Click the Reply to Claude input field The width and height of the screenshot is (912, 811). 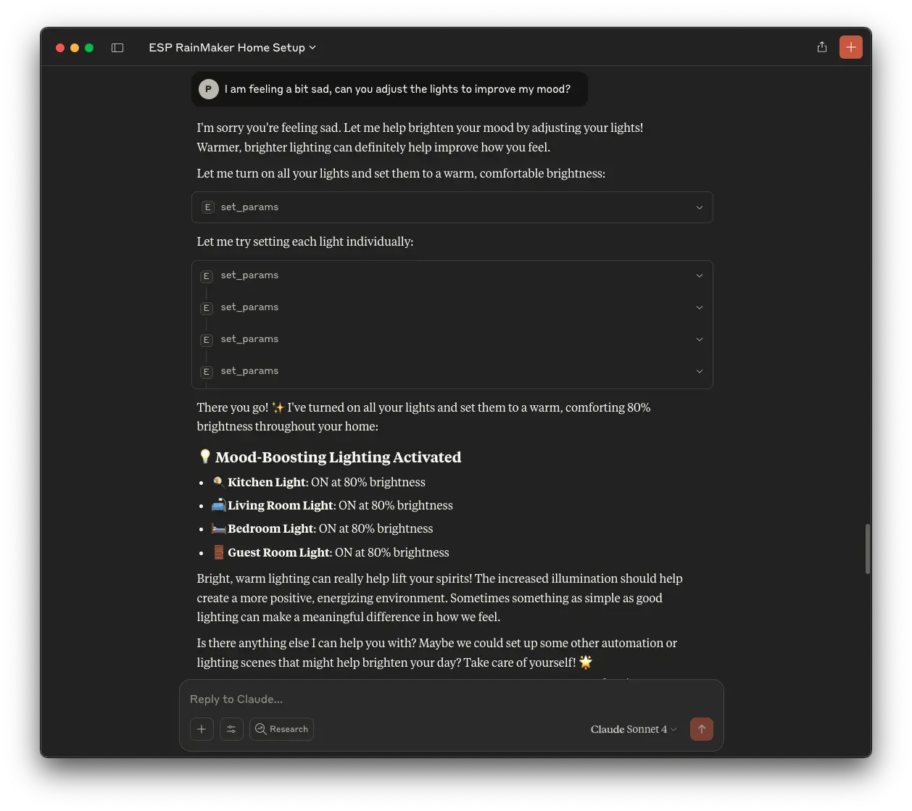(449, 699)
